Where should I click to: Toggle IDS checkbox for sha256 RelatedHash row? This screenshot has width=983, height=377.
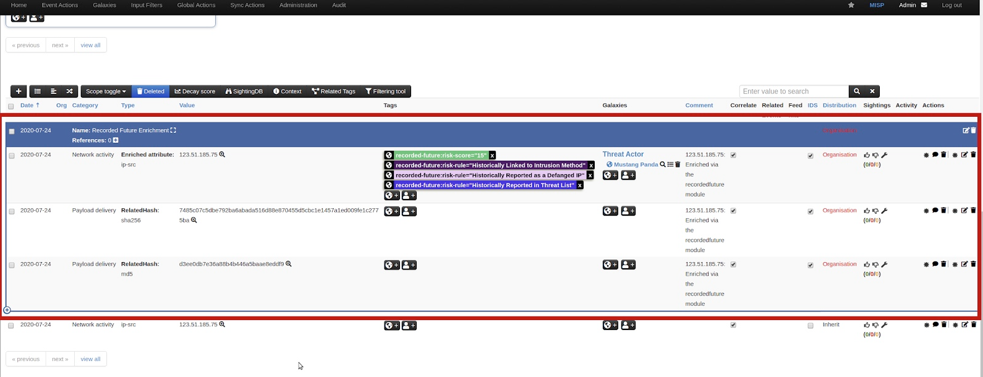(811, 211)
